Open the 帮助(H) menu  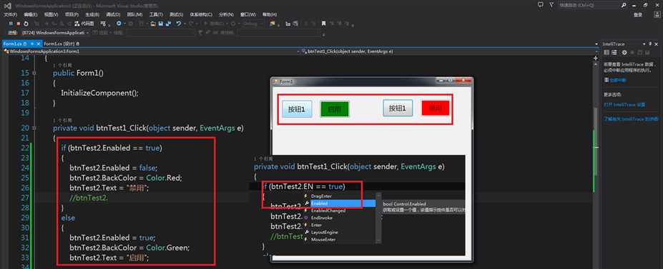click(x=270, y=14)
